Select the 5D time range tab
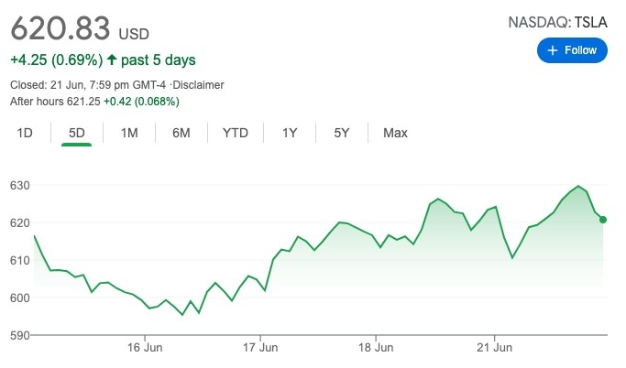 [77, 133]
